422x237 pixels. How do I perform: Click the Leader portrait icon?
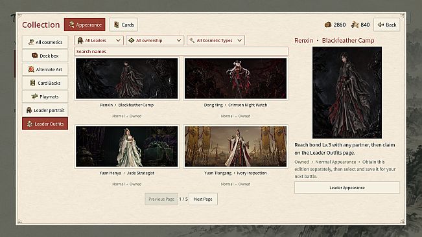tap(29, 110)
